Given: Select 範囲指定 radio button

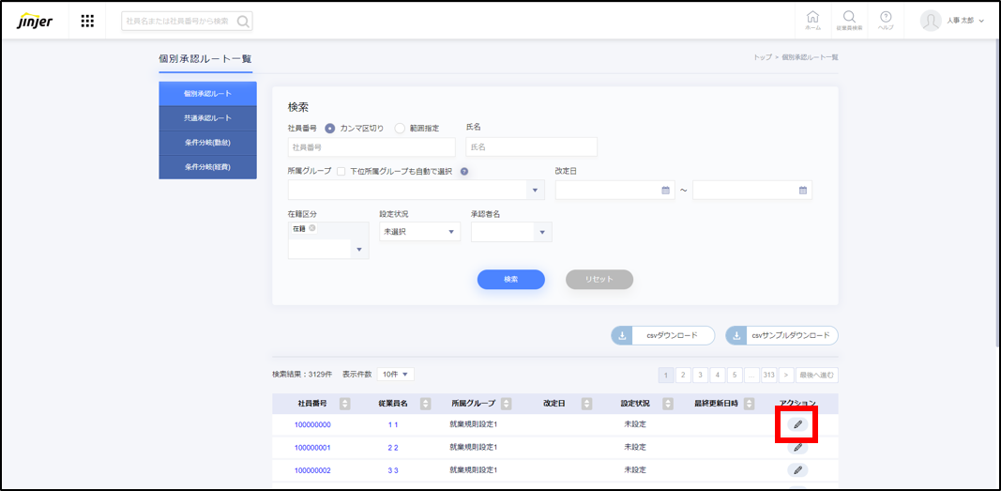Looking at the screenshot, I should [400, 128].
